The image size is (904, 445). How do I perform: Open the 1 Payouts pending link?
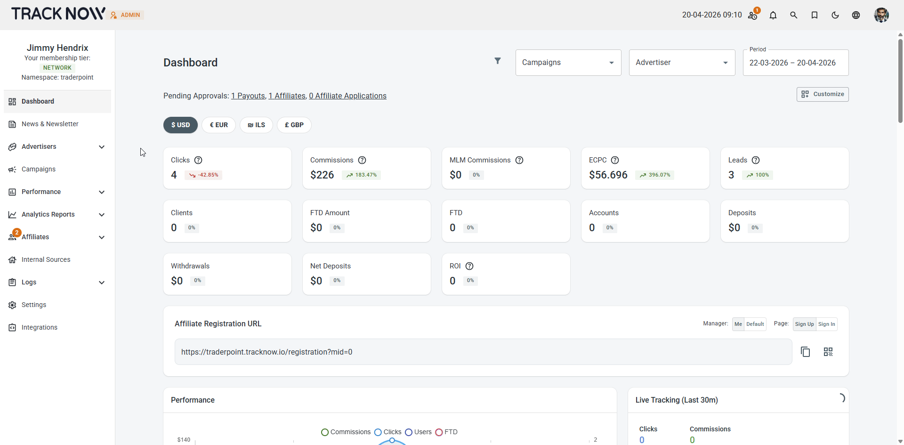[248, 96]
